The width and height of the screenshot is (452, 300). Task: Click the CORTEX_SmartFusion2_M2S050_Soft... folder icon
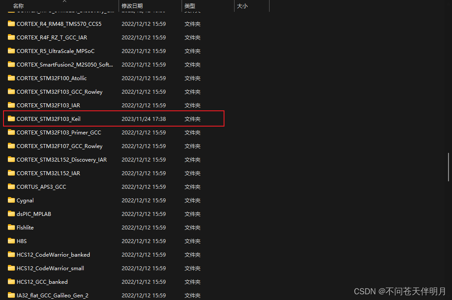point(11,64)
